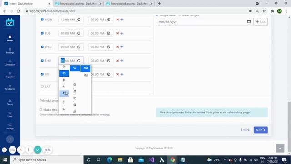The image size is (291, 164).
Task: Open clock picker for TUE end time
Action: [x=109, y=33]
